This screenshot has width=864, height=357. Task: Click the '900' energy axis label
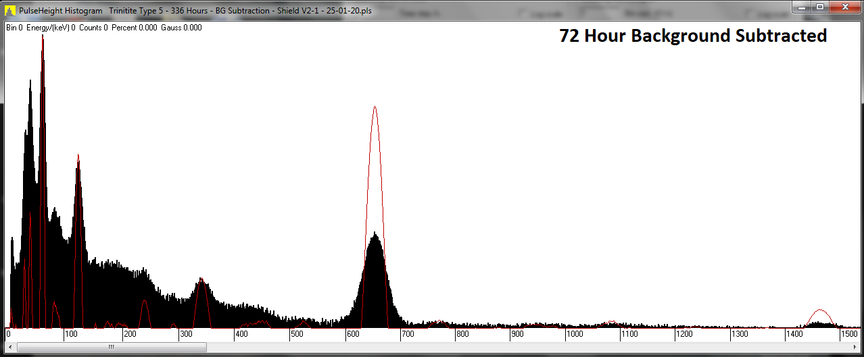click(517, 334)
